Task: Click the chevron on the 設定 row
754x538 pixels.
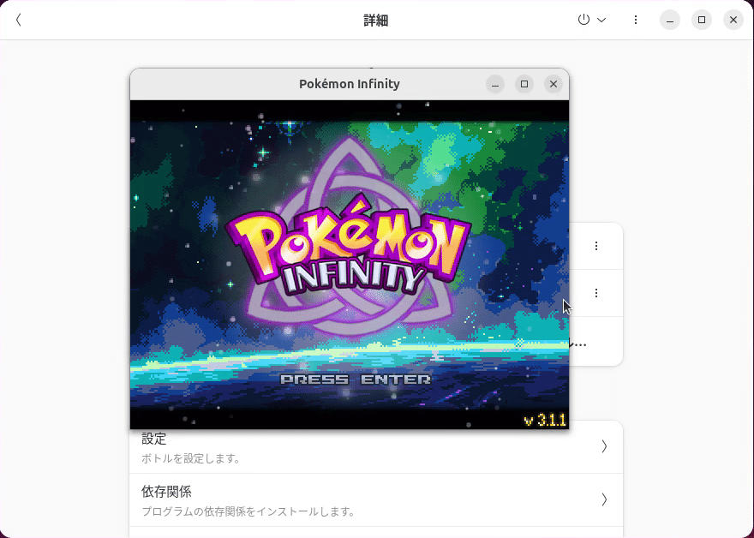Action: tap(604, 446)
